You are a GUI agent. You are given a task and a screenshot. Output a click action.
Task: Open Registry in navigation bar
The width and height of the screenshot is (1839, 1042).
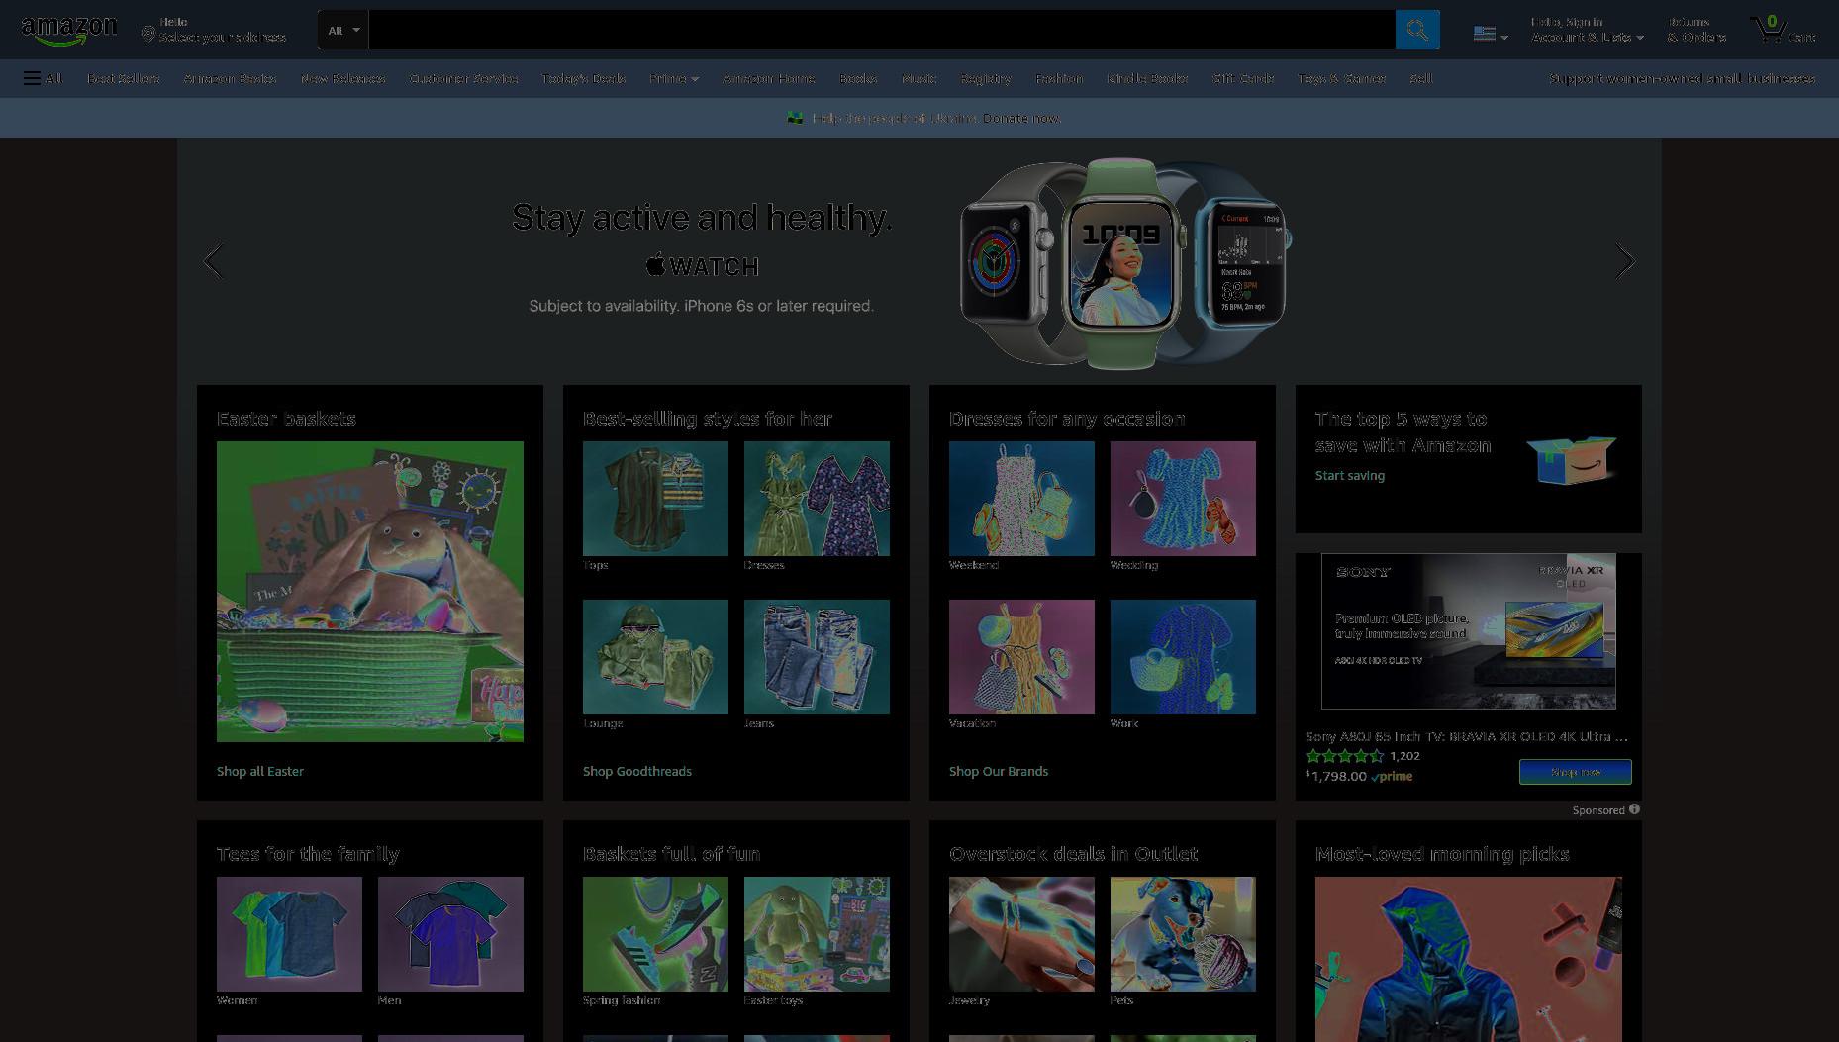click(985, 78)
